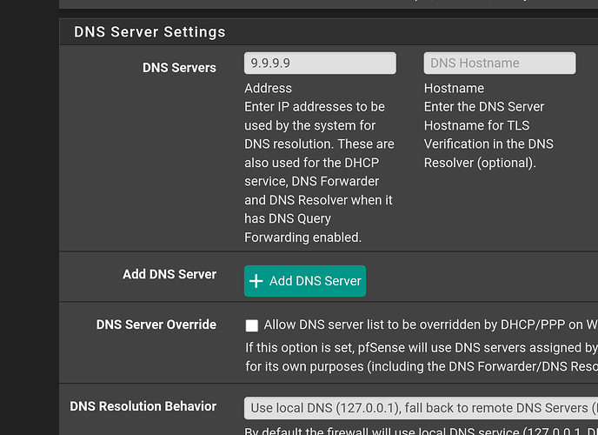Click the plus icon on Add DNS Server
Viewport: 598px width, 435px height.
[256, 281]
